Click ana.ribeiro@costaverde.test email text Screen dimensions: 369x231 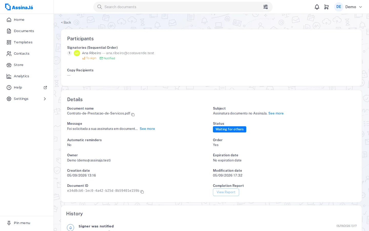click(x=130, y=53)
